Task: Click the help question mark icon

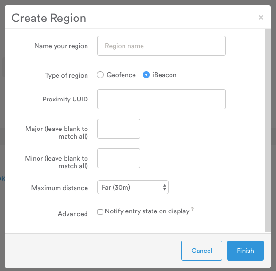Action: 192,209
